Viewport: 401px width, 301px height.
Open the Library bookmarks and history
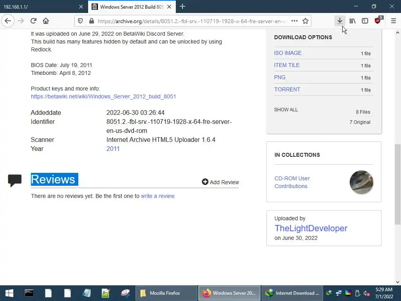pyautogui.click(x=353, y=21)
